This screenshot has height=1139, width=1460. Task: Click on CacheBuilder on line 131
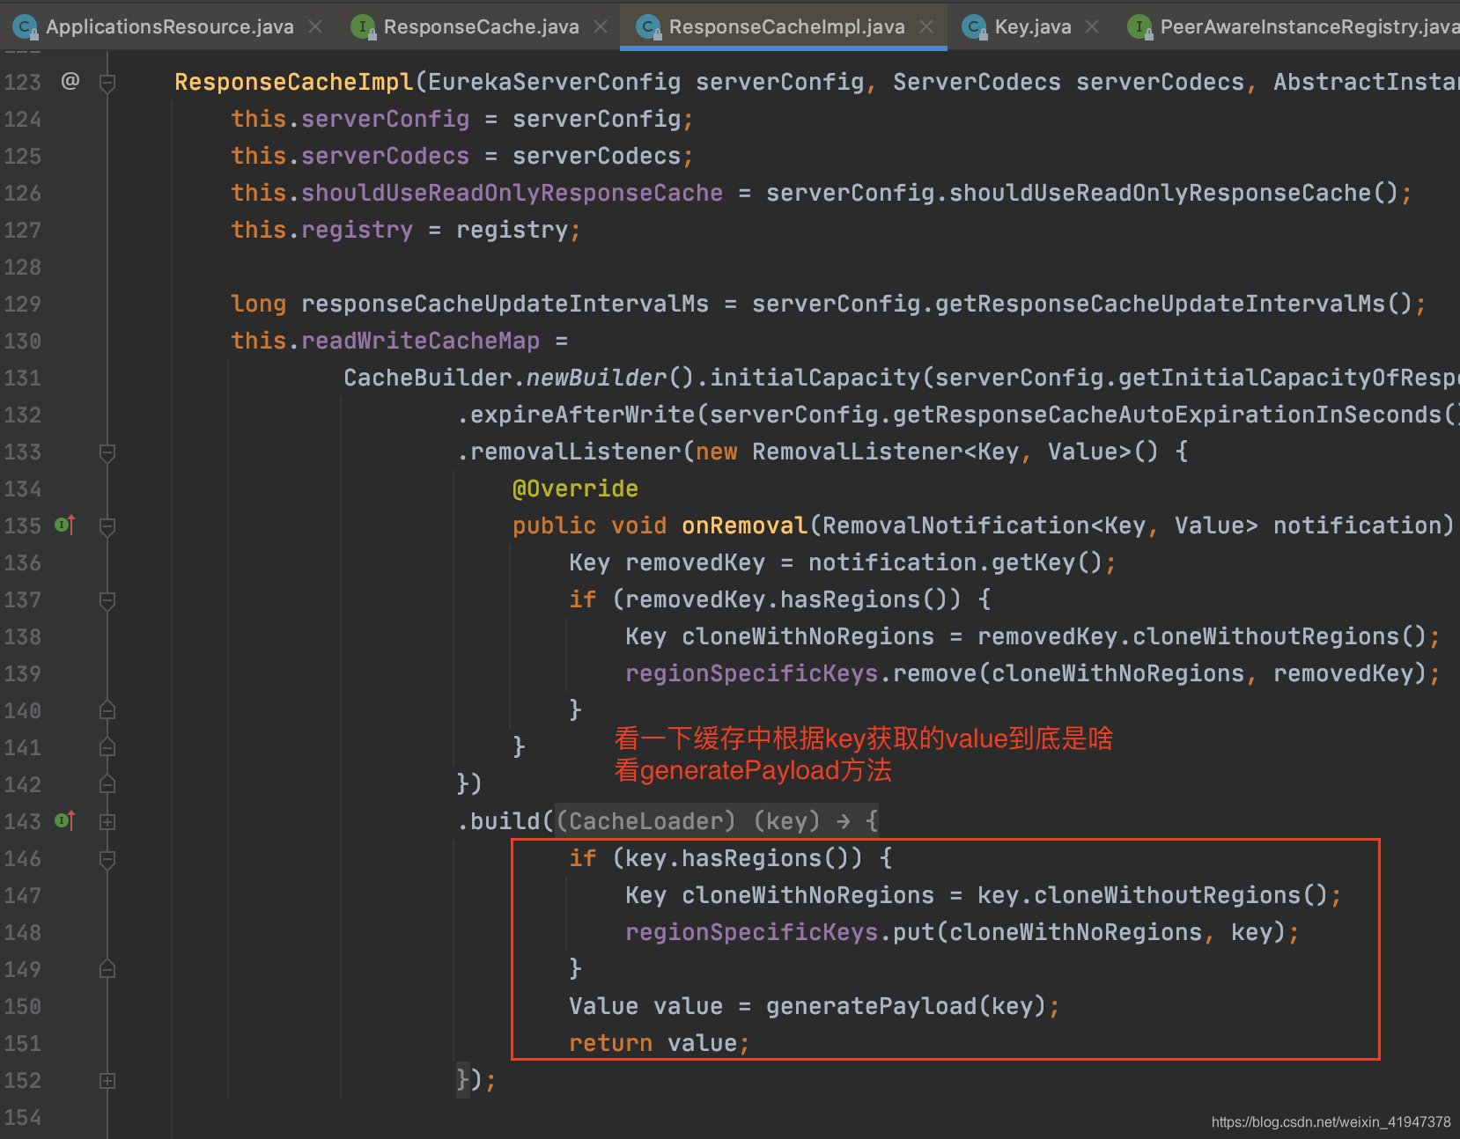point(427,378)
